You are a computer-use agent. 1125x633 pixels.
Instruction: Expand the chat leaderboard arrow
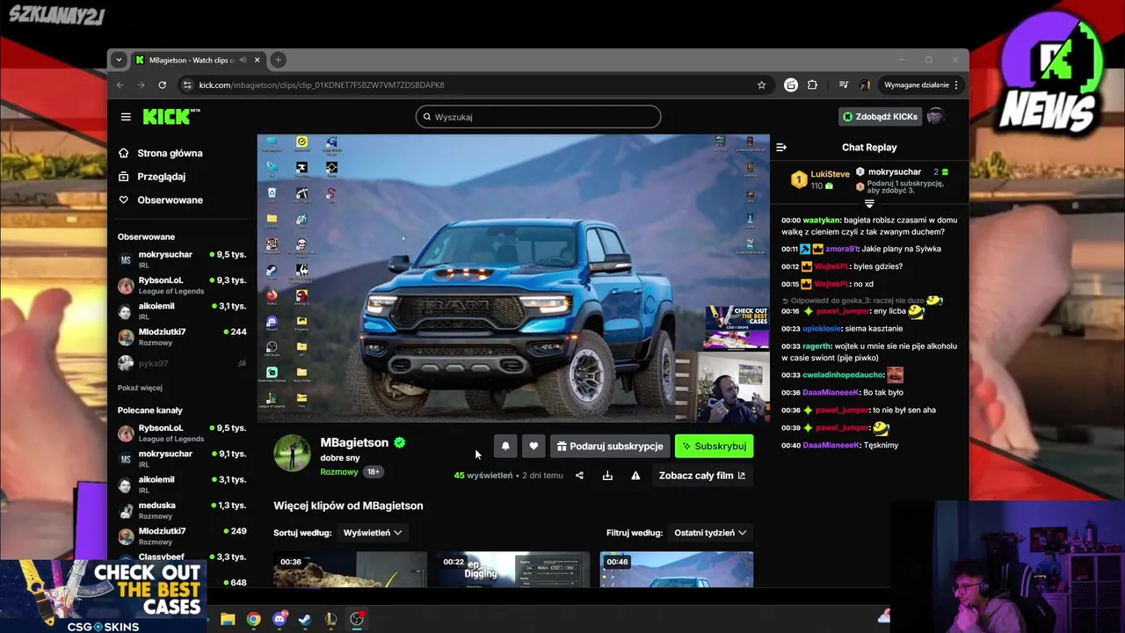click(869, 204)
